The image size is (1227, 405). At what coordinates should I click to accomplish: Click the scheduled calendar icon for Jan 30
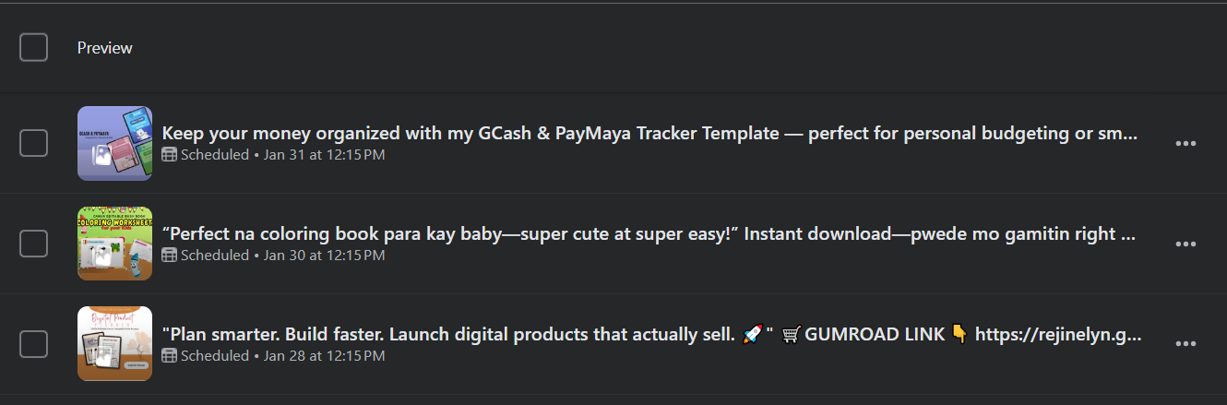(x=169, y=256)
